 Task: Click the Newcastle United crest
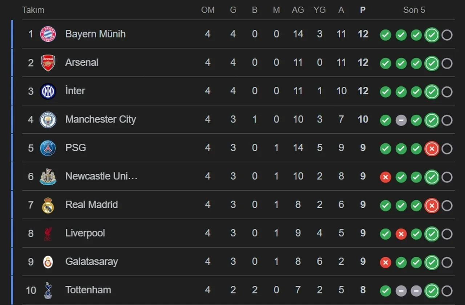[48, 177]
